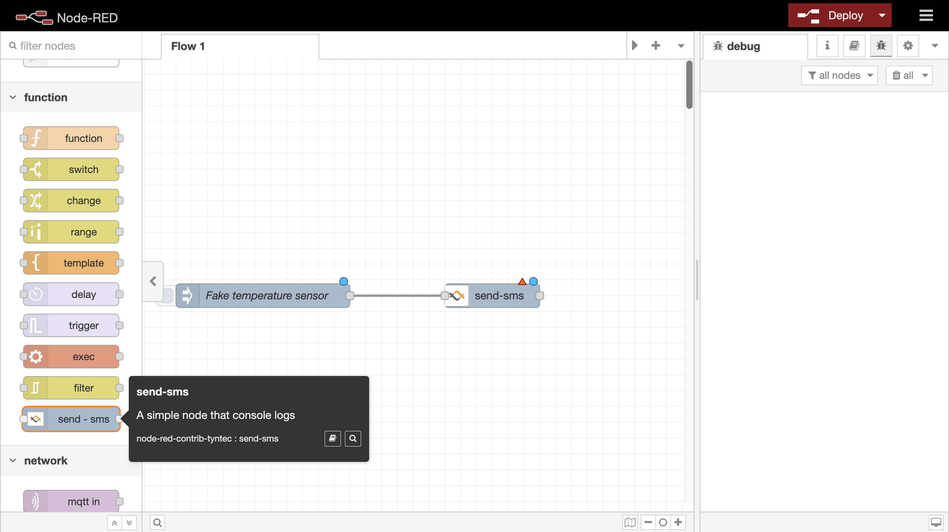Viewport: 949px width, 532px height.
Task: Open the all nodes filter dropdown
Action: click(840, 75)
